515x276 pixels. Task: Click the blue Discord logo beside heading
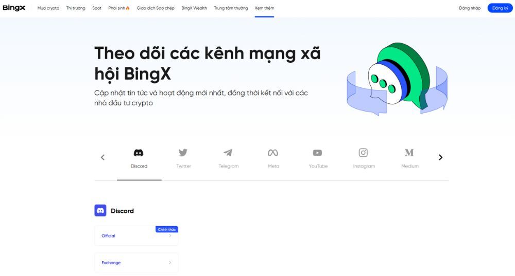[100, 210]
